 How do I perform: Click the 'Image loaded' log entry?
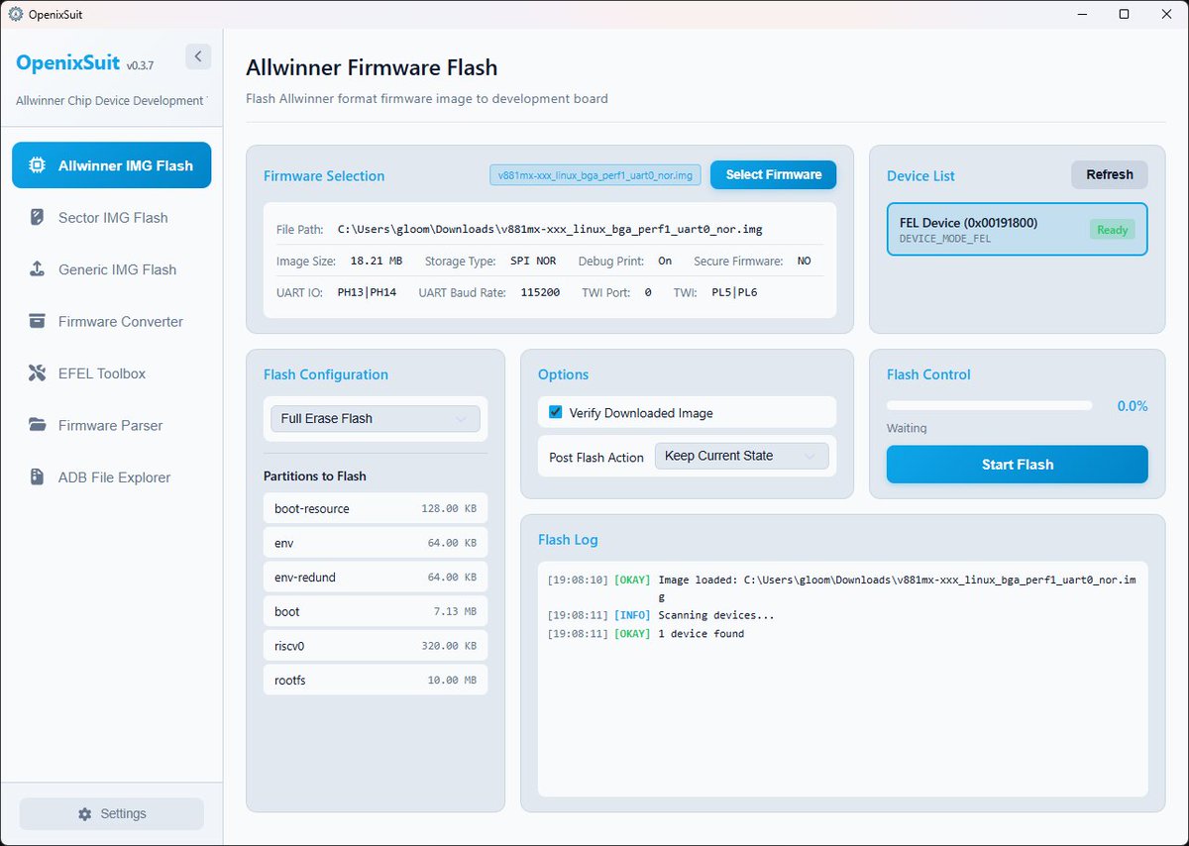[x=841, y=588]
